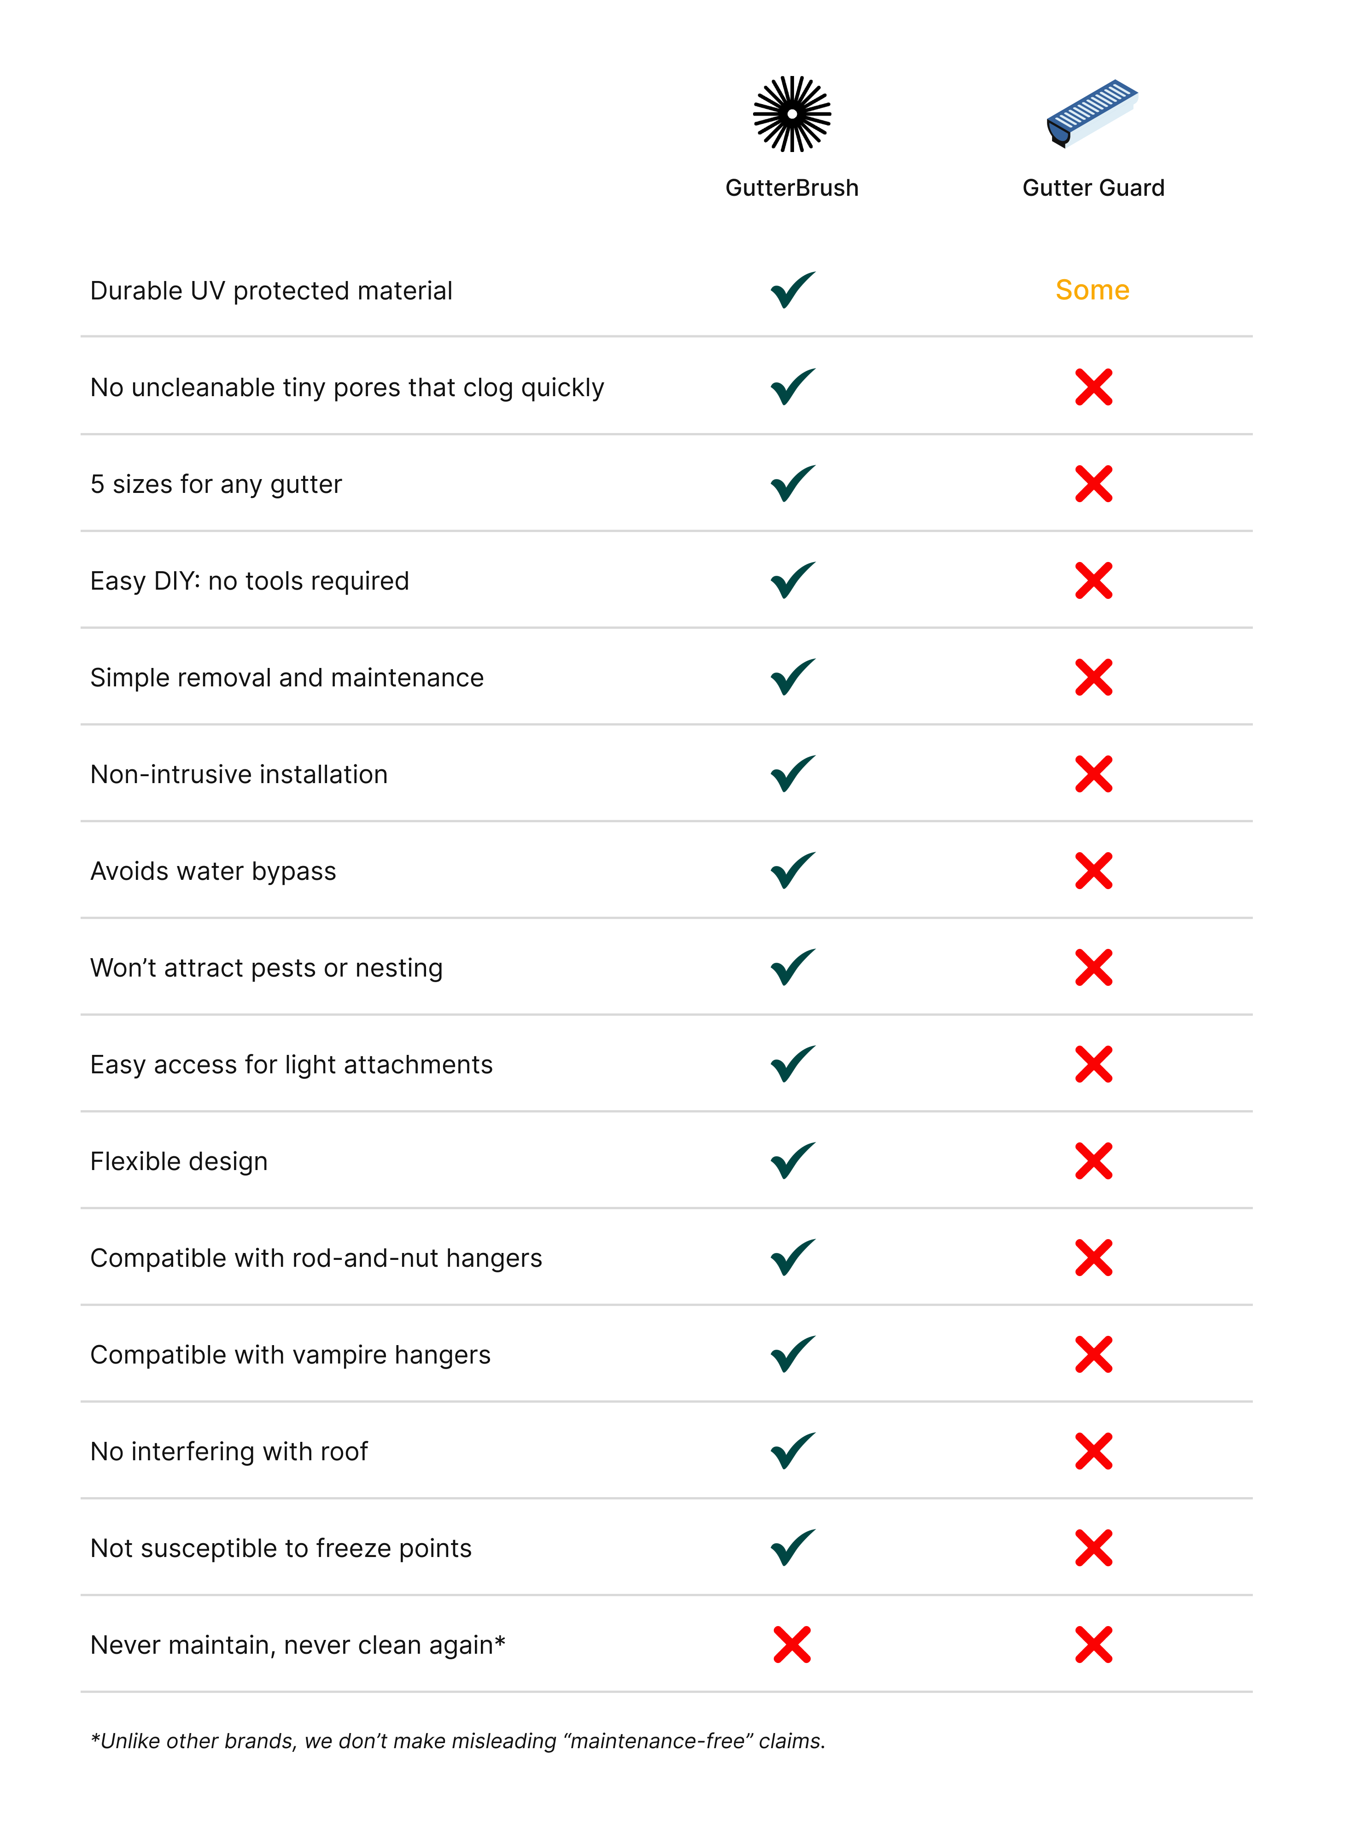Click "Easy access for light attachments" label
This screenshot has height=1838, width=1368.
291,1065
